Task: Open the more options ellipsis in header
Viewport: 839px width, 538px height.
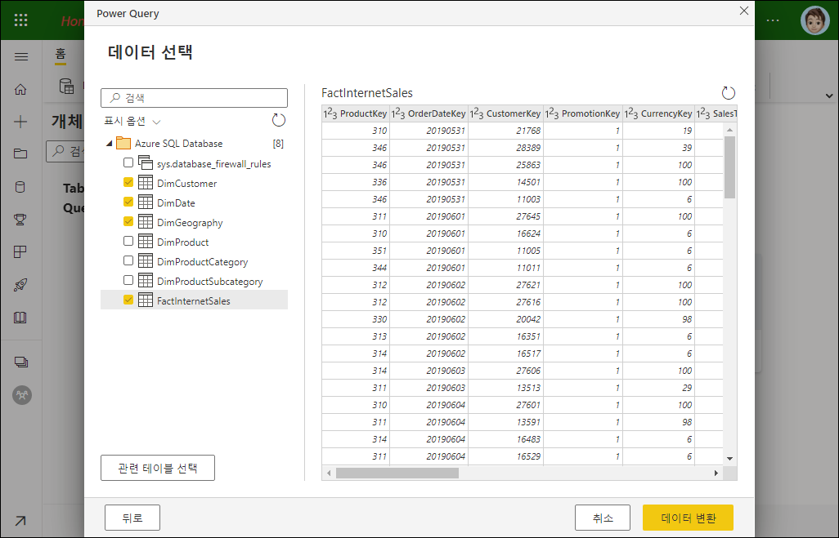Action: coord(773,20)
